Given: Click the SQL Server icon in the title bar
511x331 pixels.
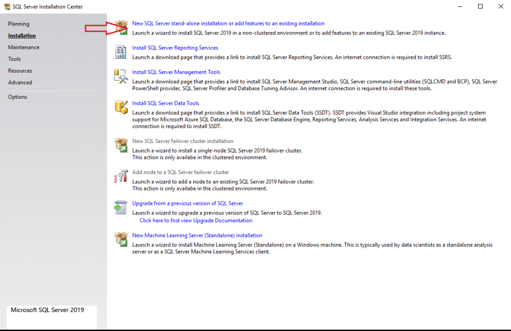Looking at the screenshot, I should tap(6, 6).
